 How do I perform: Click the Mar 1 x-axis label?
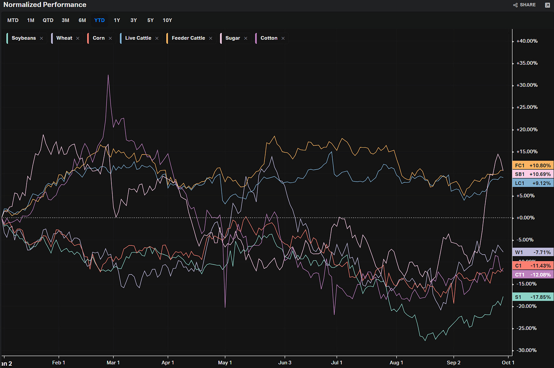click(x=113, y=363)
